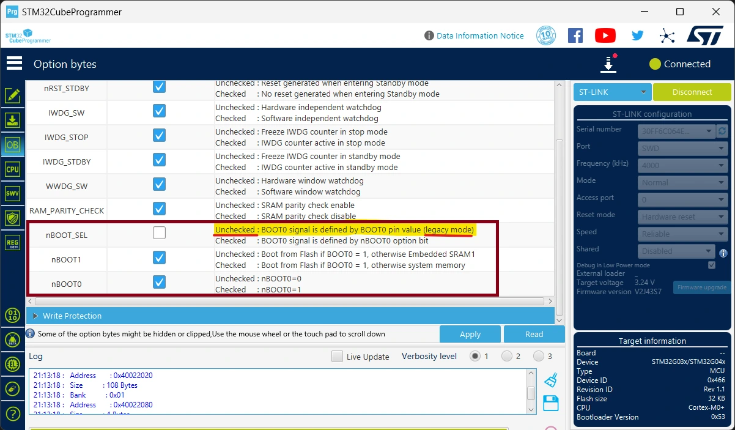
Task: Toggle the IWDG_SW checkbox
Action: (159, 111)
